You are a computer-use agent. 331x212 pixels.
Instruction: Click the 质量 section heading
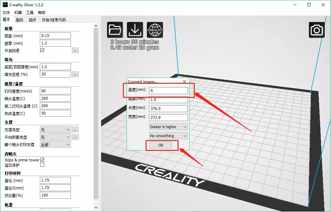coord(8,29)
